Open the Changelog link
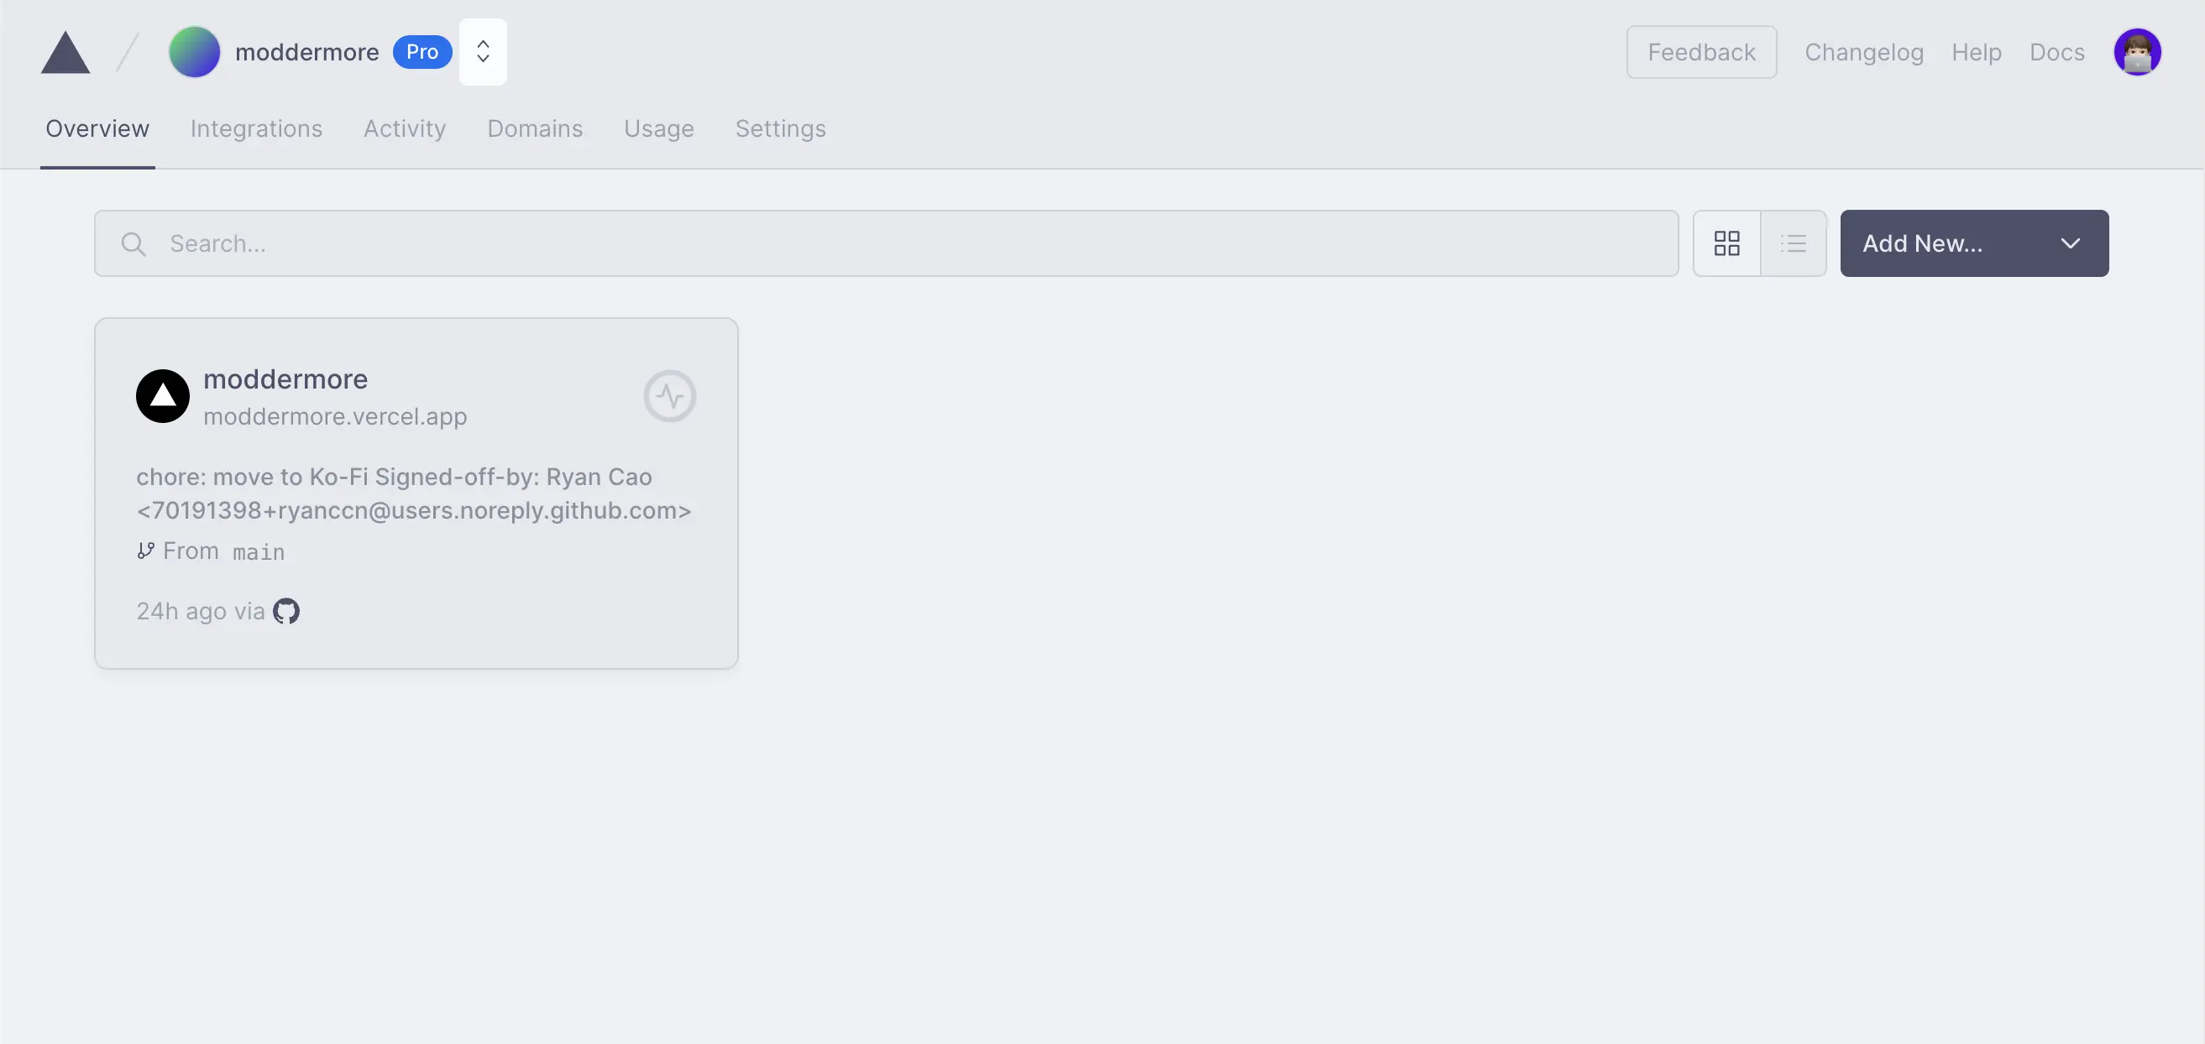Screen dimensions: 2205x1044 point(1863,52)
